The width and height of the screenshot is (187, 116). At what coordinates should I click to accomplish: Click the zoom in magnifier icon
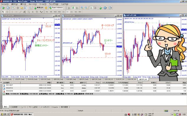(x=82, y=8)
